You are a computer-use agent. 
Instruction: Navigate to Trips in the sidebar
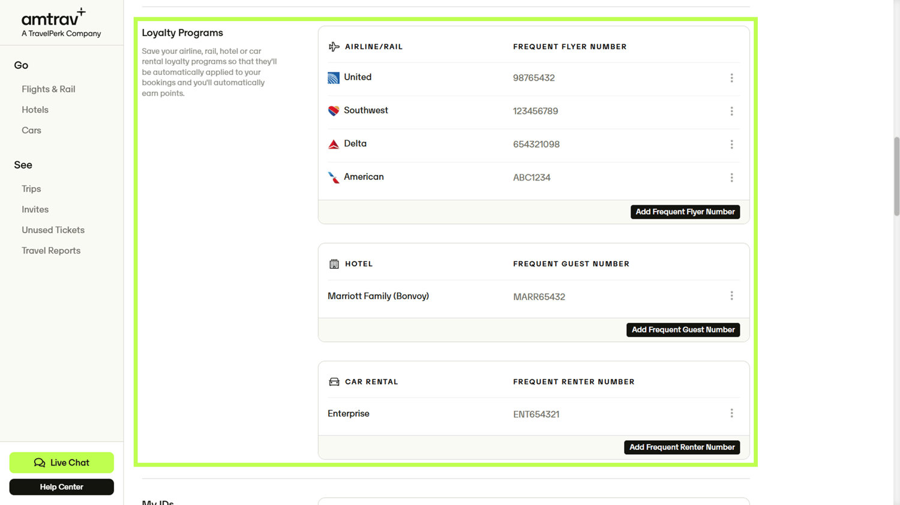pyautogui.click(x=31, y=188)
